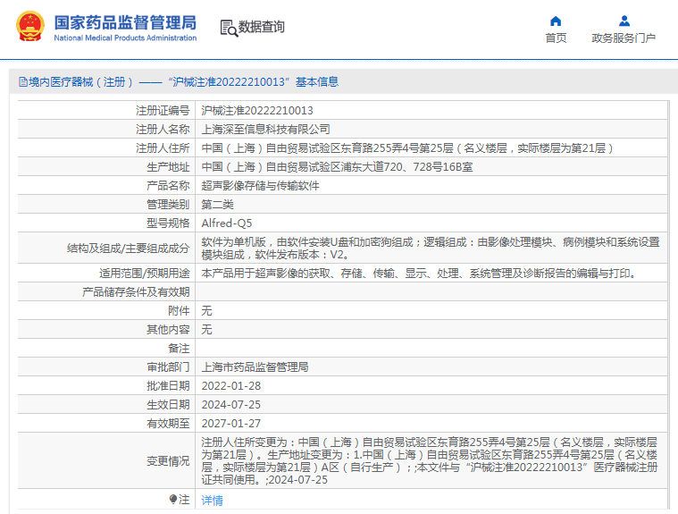Select 上海市药品监督管理局 approval department
The image size is (678, 514).
(255, 367)
